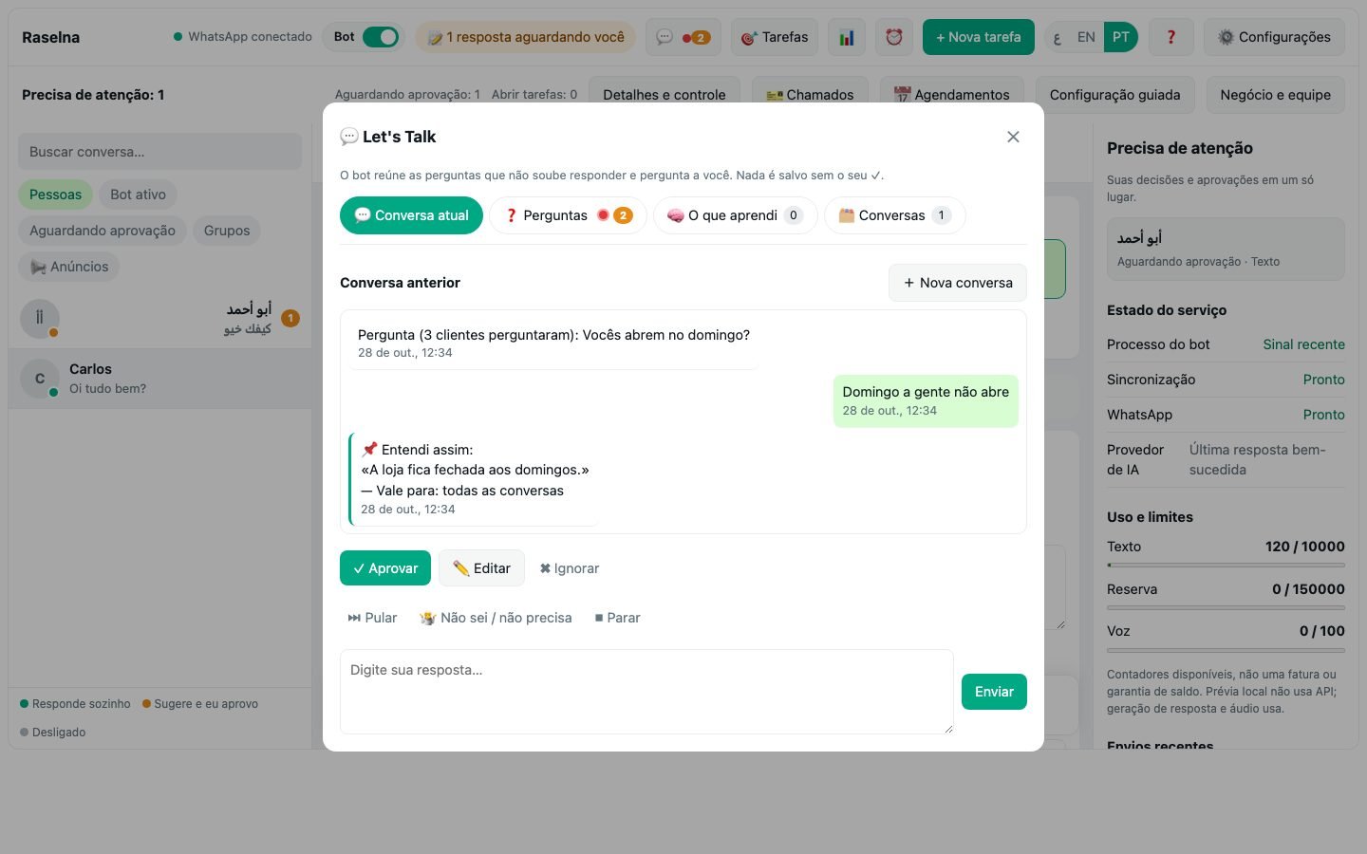
Task: Switch the language to Arabic (ع)
Action: (1057, 37)
